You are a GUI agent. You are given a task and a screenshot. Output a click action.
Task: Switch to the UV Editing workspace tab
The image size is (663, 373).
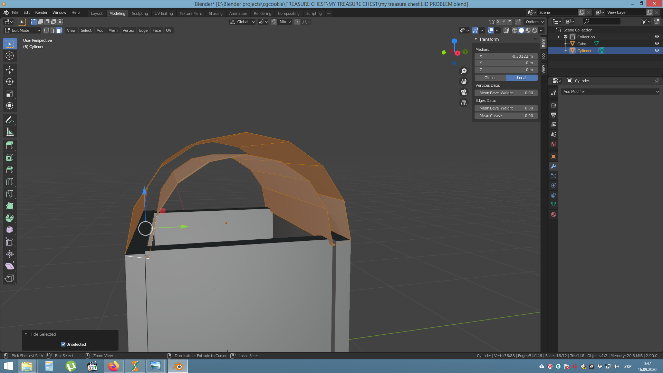(164, 13)
